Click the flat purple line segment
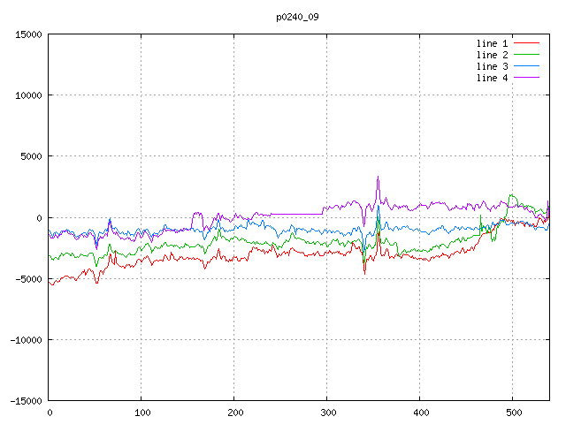566x424 pixels. click(296, 214)
